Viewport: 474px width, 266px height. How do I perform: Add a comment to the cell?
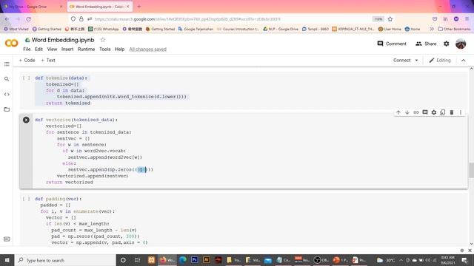tap(425, 112)
